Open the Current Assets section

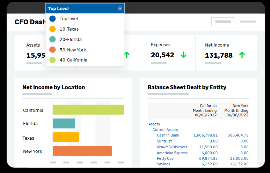(x=165, y=130)
